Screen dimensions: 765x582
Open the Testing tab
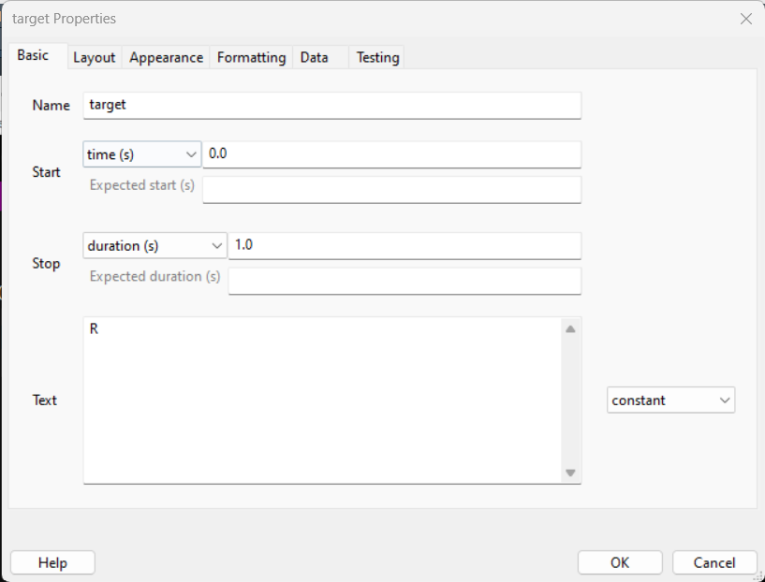377,57
